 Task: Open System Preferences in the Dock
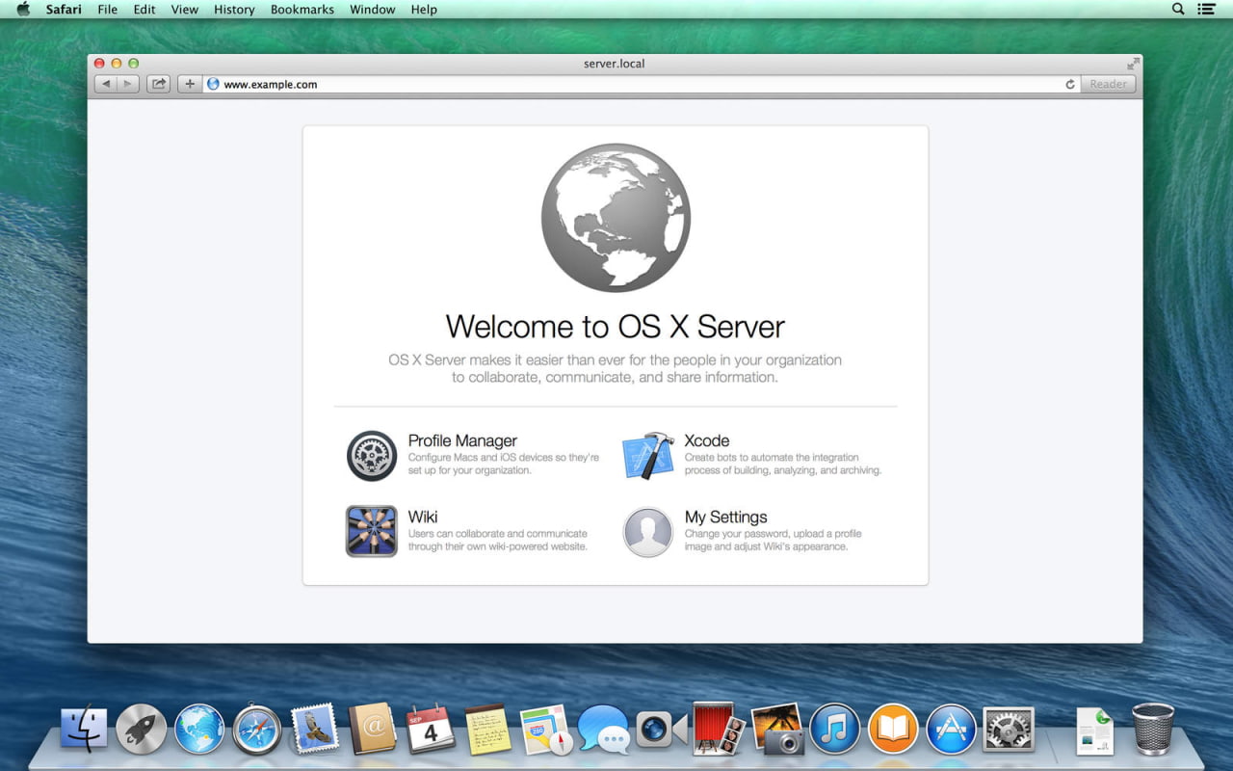coord(1009,730)
